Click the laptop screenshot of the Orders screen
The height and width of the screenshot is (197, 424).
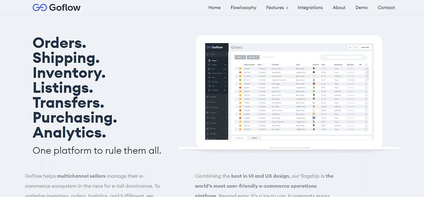coord(289,92)
